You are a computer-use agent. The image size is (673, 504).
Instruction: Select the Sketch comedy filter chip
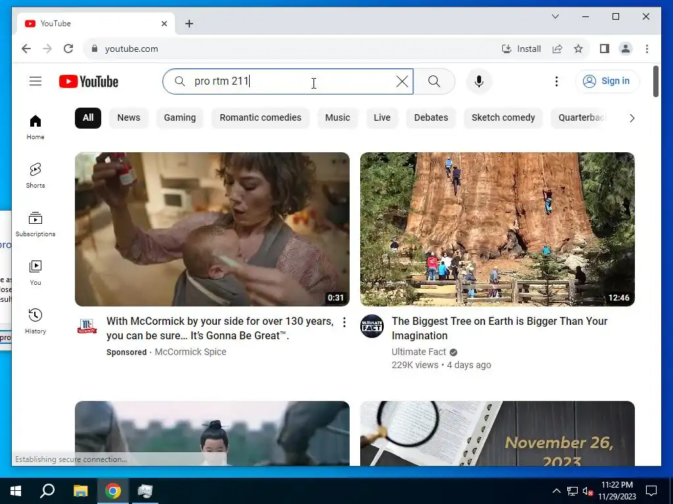tap(503, 118)
